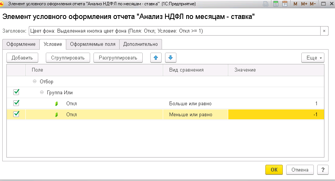Confirm with the yellow OK button
The width and height of the screenshot is (335, 181).
pyautogui.click(x=274, y=170)
